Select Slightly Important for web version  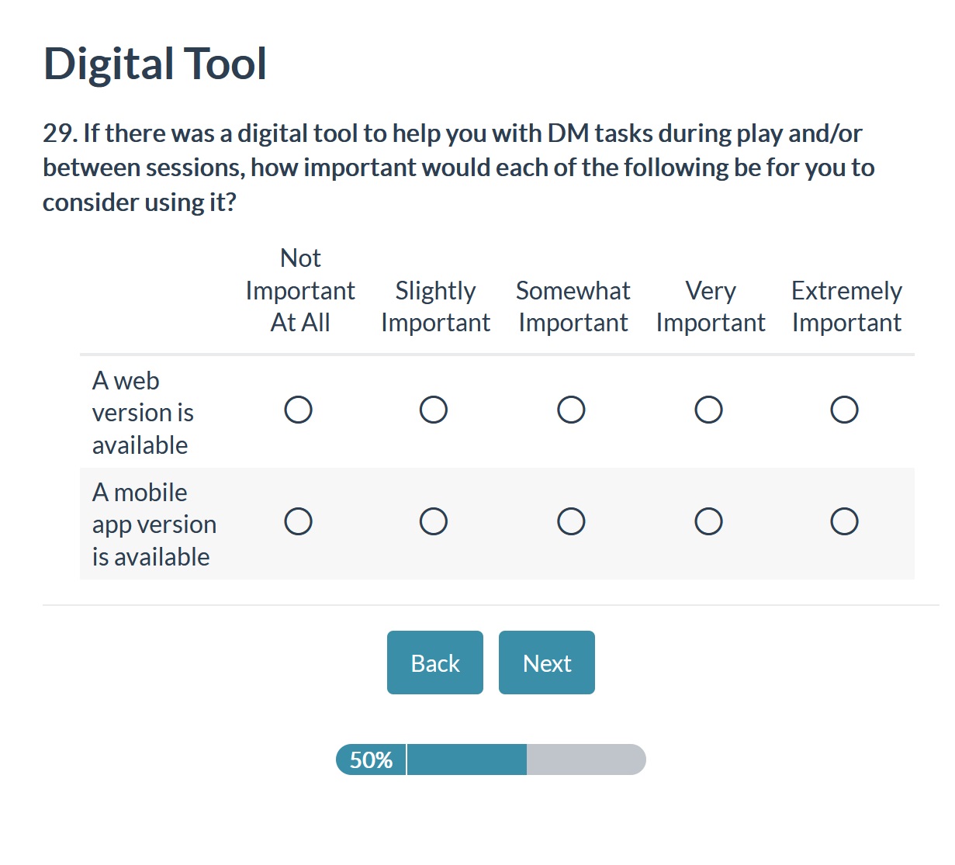point(434,410)
